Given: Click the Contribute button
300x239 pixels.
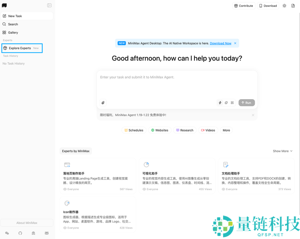Looking at the screenshot, I should pyautogui.click(x=244, y=6).
